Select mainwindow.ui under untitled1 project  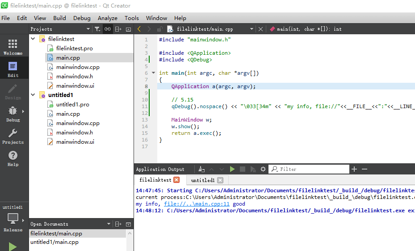(75, 142)
